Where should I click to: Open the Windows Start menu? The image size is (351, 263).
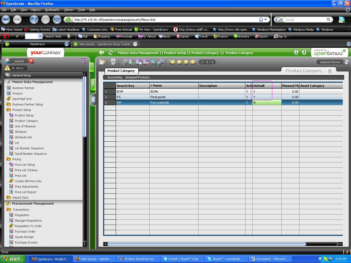click(13, 259)
